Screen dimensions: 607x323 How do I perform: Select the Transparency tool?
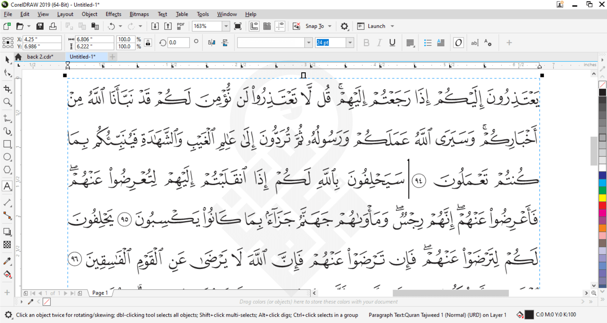click(7, 245)
